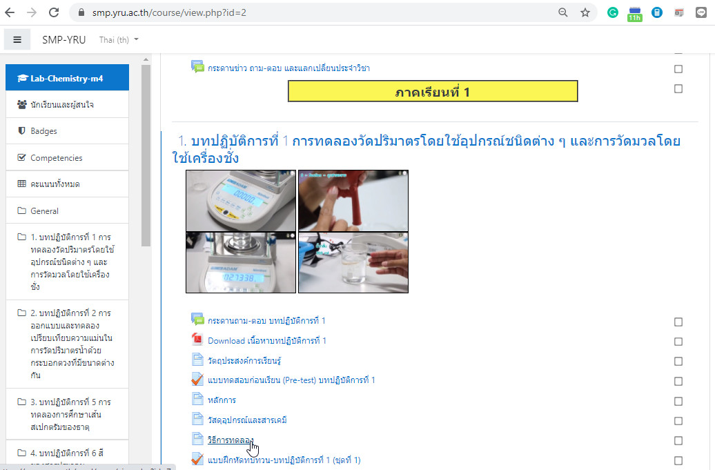Click the browser forward arrow
Screen dimensions: 715x470
32,12
